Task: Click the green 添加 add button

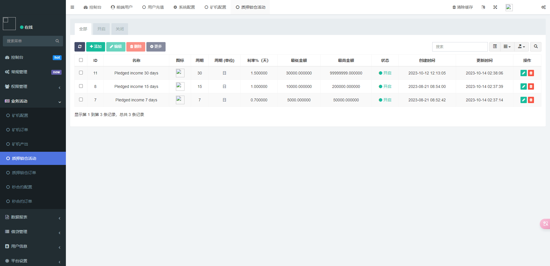Action: pyautogui.click(x=96, y=47)
